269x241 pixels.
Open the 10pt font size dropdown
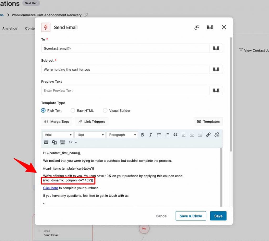(90, 135)
